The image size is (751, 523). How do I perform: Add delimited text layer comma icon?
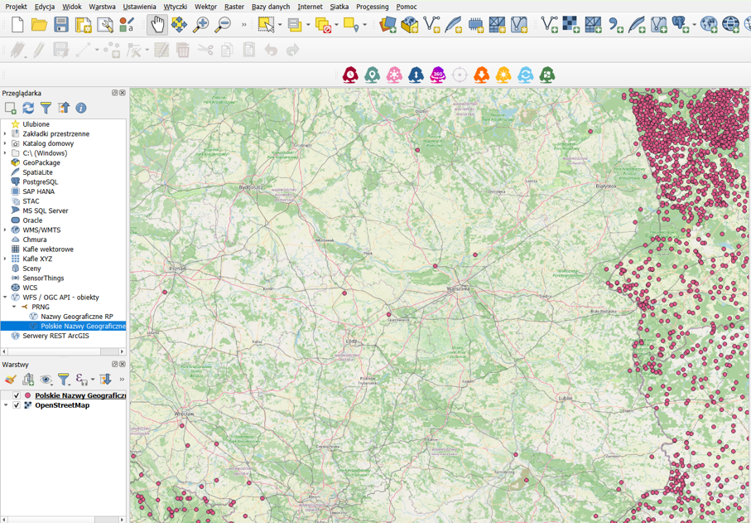tap(615, 24)
